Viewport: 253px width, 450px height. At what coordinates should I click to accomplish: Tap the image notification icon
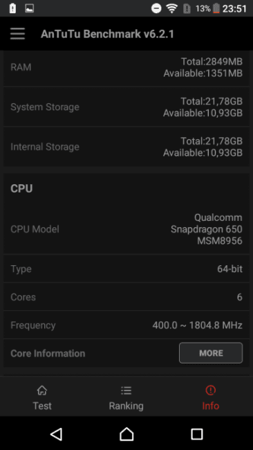point(30,8)
